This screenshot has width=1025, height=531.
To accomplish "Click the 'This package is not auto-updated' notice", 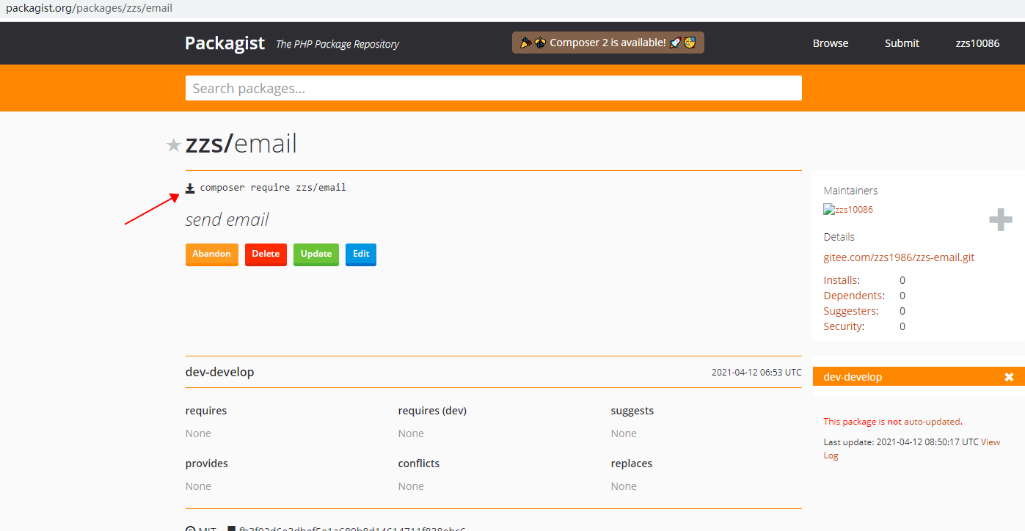I will [x=892, y=422].
